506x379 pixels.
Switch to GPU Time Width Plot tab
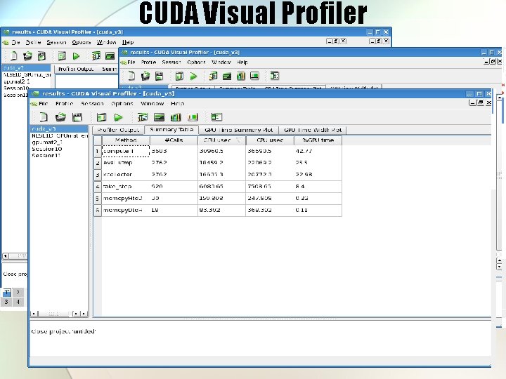(313, 130)
